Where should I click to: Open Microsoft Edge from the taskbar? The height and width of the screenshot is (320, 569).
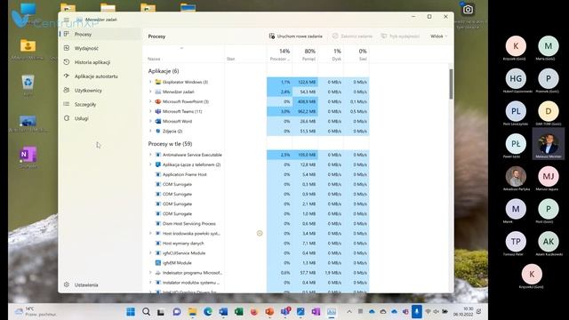pyautogui.click(x=208, y=312)
